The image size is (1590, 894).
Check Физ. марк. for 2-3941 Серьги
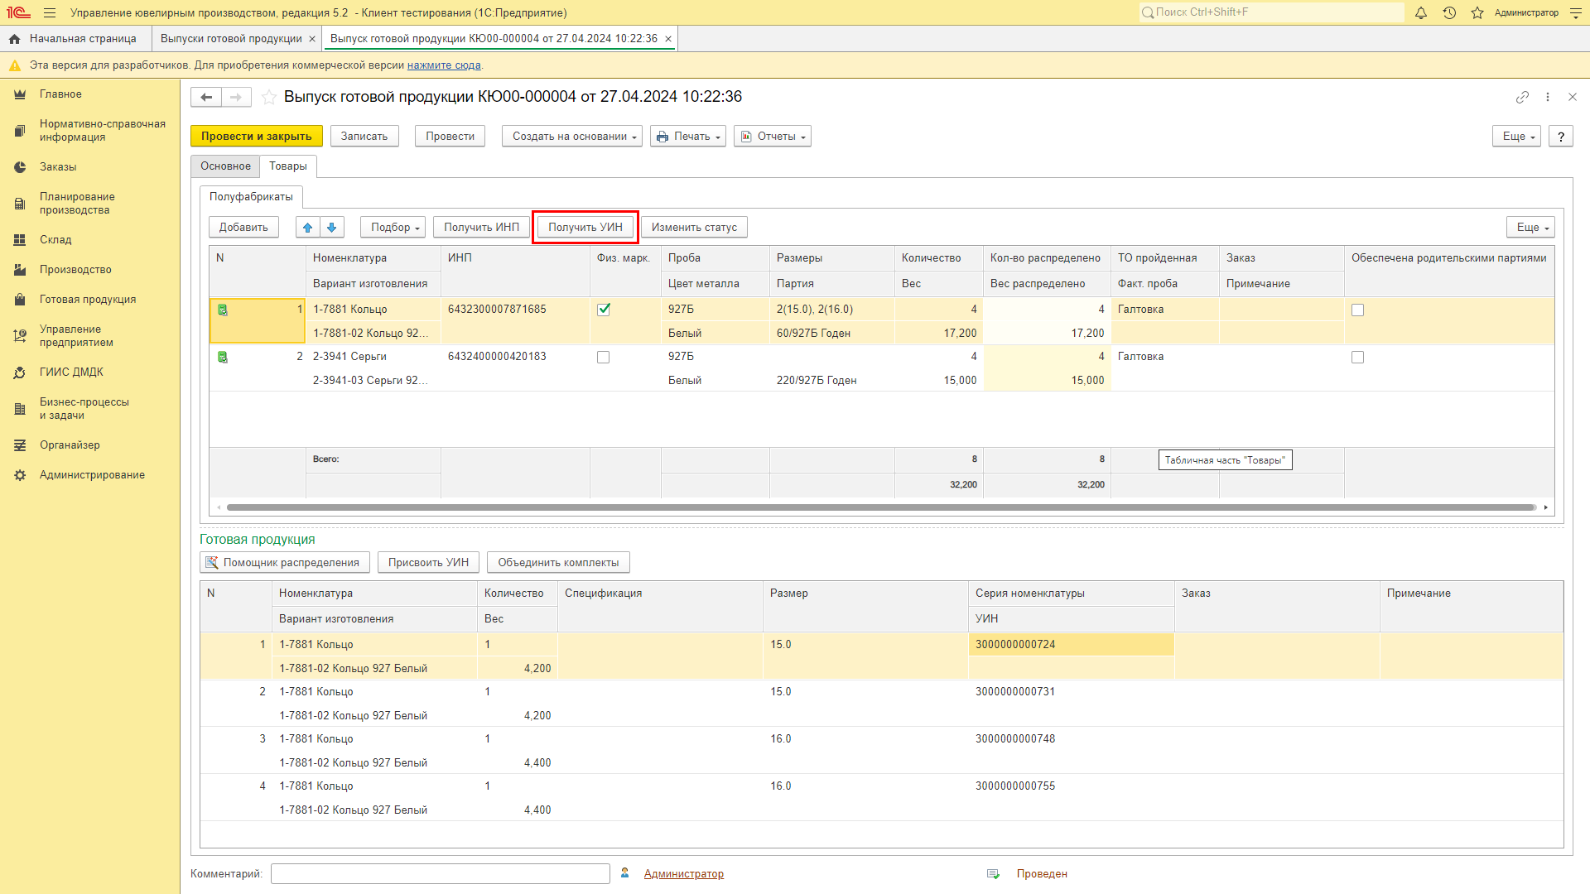[x=604, y=358]
